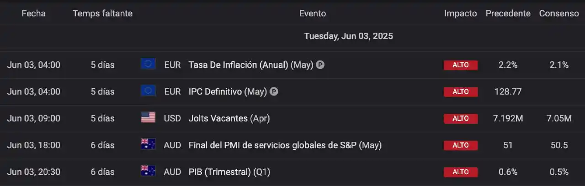The height and width of the screenshot is (186, 585).
Task: Click the Consenso column header
Action: [559, 14]
